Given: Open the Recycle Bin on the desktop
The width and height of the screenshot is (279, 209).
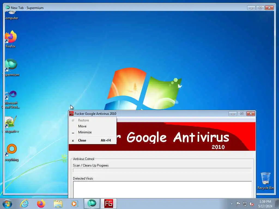Looking at the screenshot, I should (265, 181).
